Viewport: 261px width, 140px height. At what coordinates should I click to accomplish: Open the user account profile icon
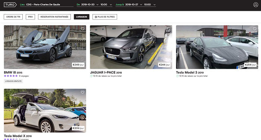click(256, 5)
